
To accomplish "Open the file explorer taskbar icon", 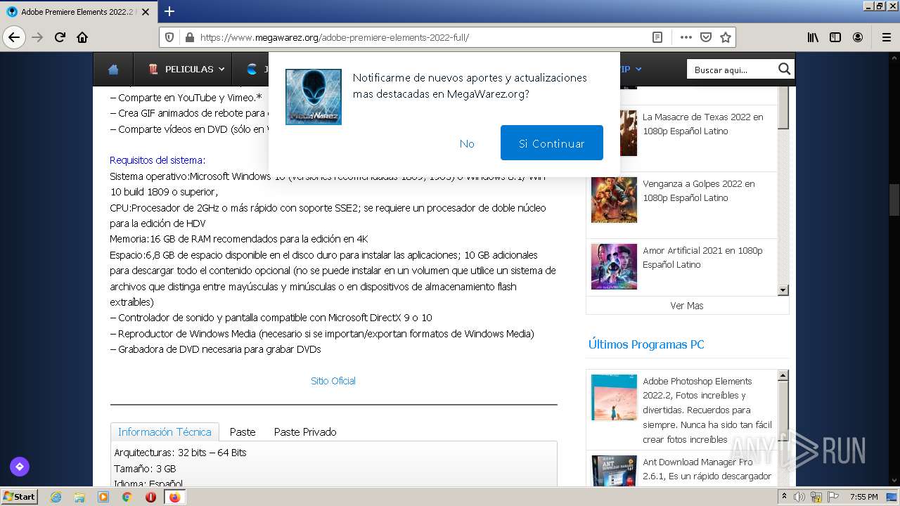I will 79,497.
